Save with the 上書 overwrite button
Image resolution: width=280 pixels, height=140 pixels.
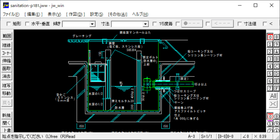7,130
